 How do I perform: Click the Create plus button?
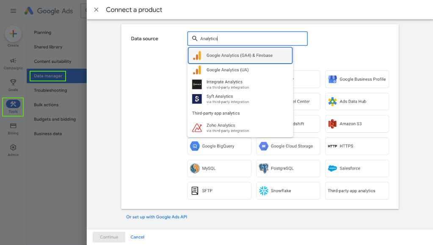coord(13,34)
